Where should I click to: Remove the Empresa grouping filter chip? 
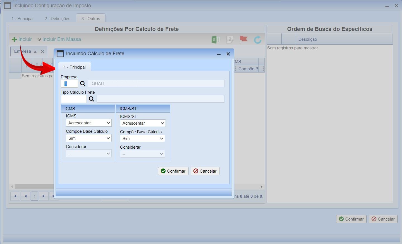click(x=42, y=52)
